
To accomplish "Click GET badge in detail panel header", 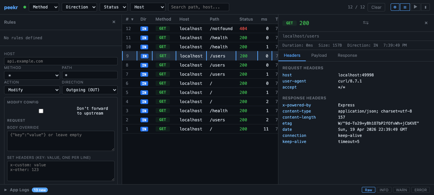I will tap(290, 23).
